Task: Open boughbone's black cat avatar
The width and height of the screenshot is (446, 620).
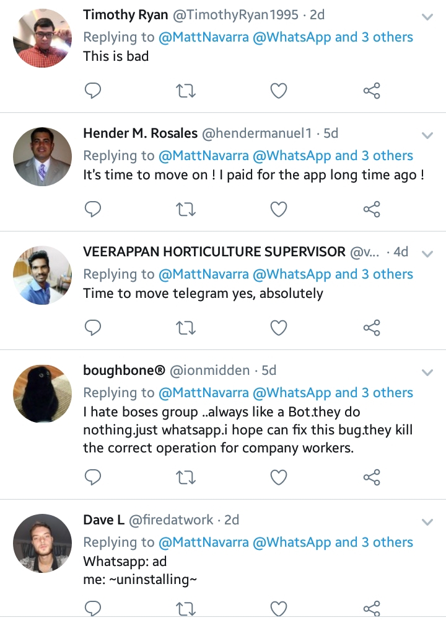Action: coord(43,394)
